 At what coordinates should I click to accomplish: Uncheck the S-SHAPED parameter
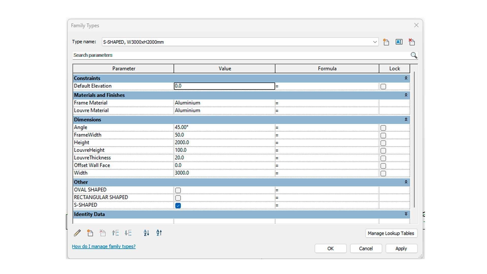(178, 205)
